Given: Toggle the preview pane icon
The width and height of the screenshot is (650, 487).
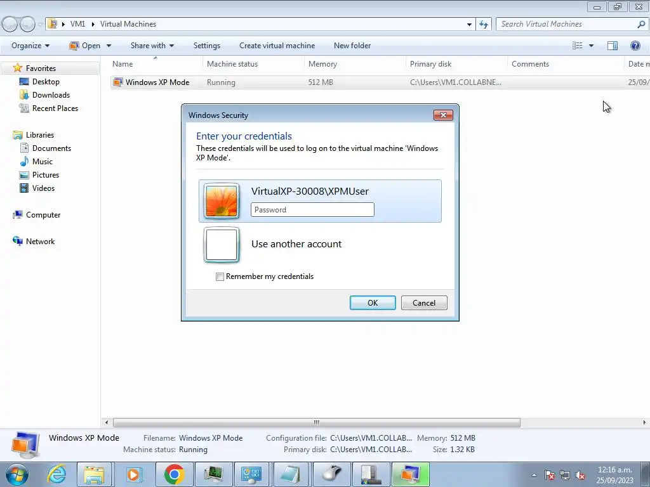Looking at the screenshot, I should point(613,46).
